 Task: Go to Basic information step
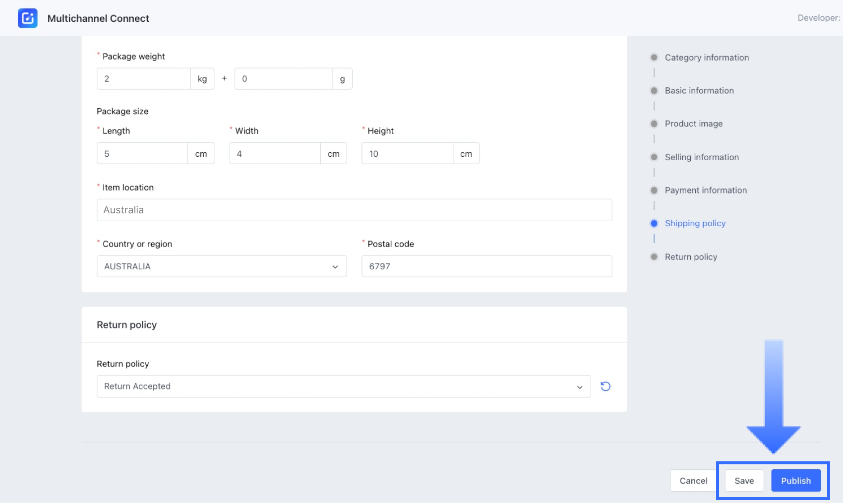[x=699, y=91]
